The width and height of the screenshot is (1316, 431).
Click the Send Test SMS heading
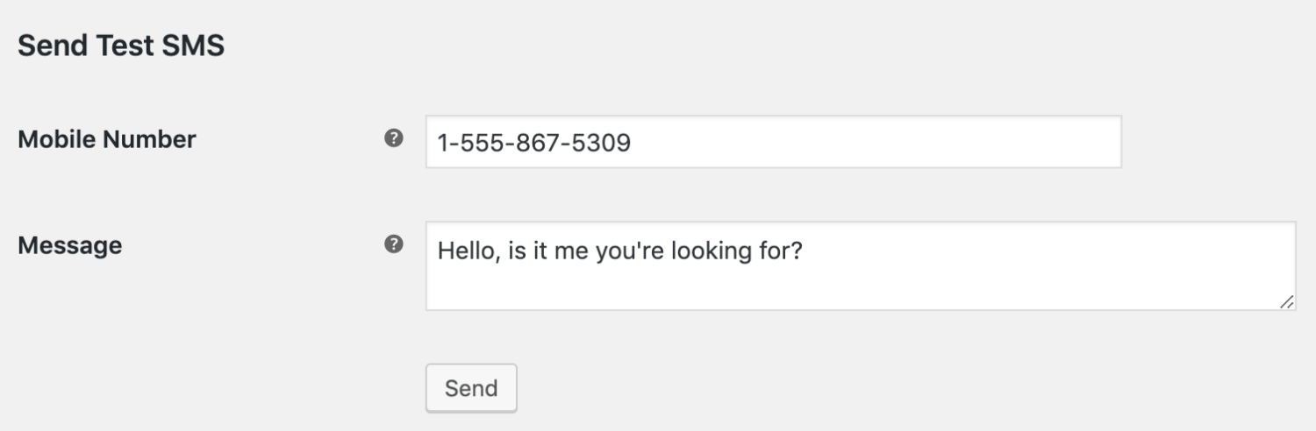121,46
